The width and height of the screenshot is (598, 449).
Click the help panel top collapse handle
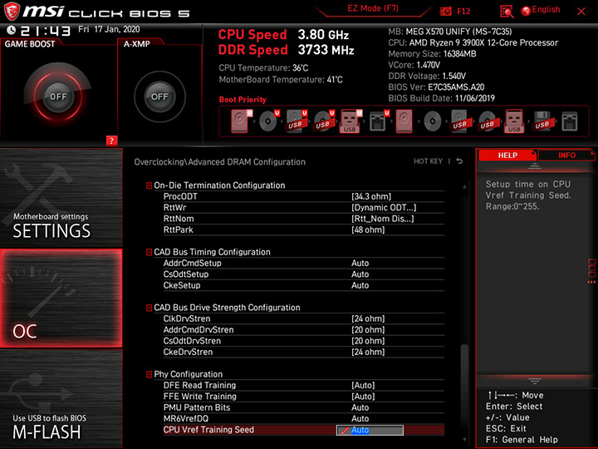pyautogui.click(x=535, y=166)
